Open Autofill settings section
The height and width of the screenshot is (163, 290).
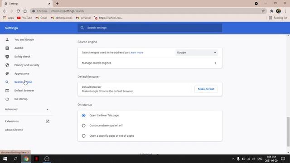coord(19,48)
